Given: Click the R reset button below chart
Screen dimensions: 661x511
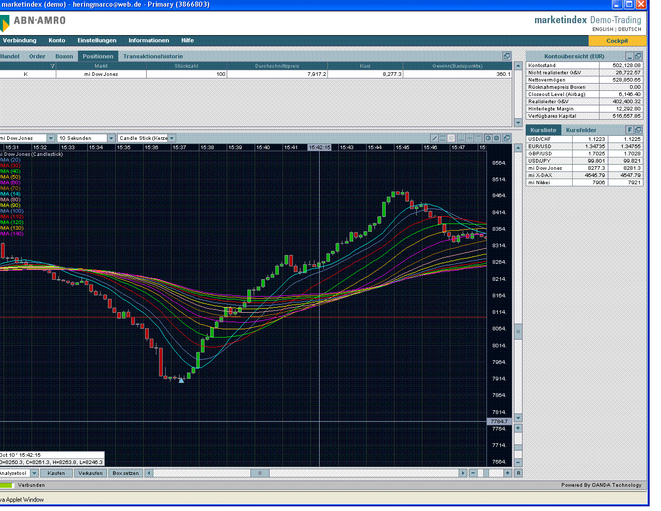Looking at the screenshot, I should pos(518,473).
